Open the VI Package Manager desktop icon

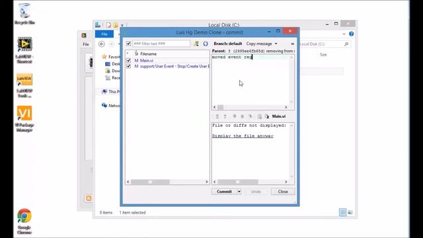[24, 119]
